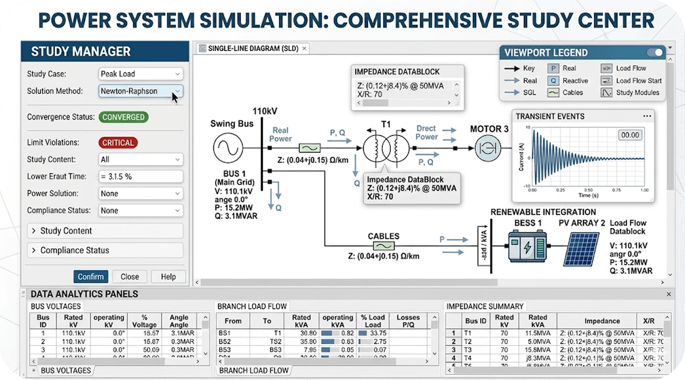Open the Power Solution dropdown
Image resolution: width=685 pixels, height=380 pixels.
pos(141,193)
